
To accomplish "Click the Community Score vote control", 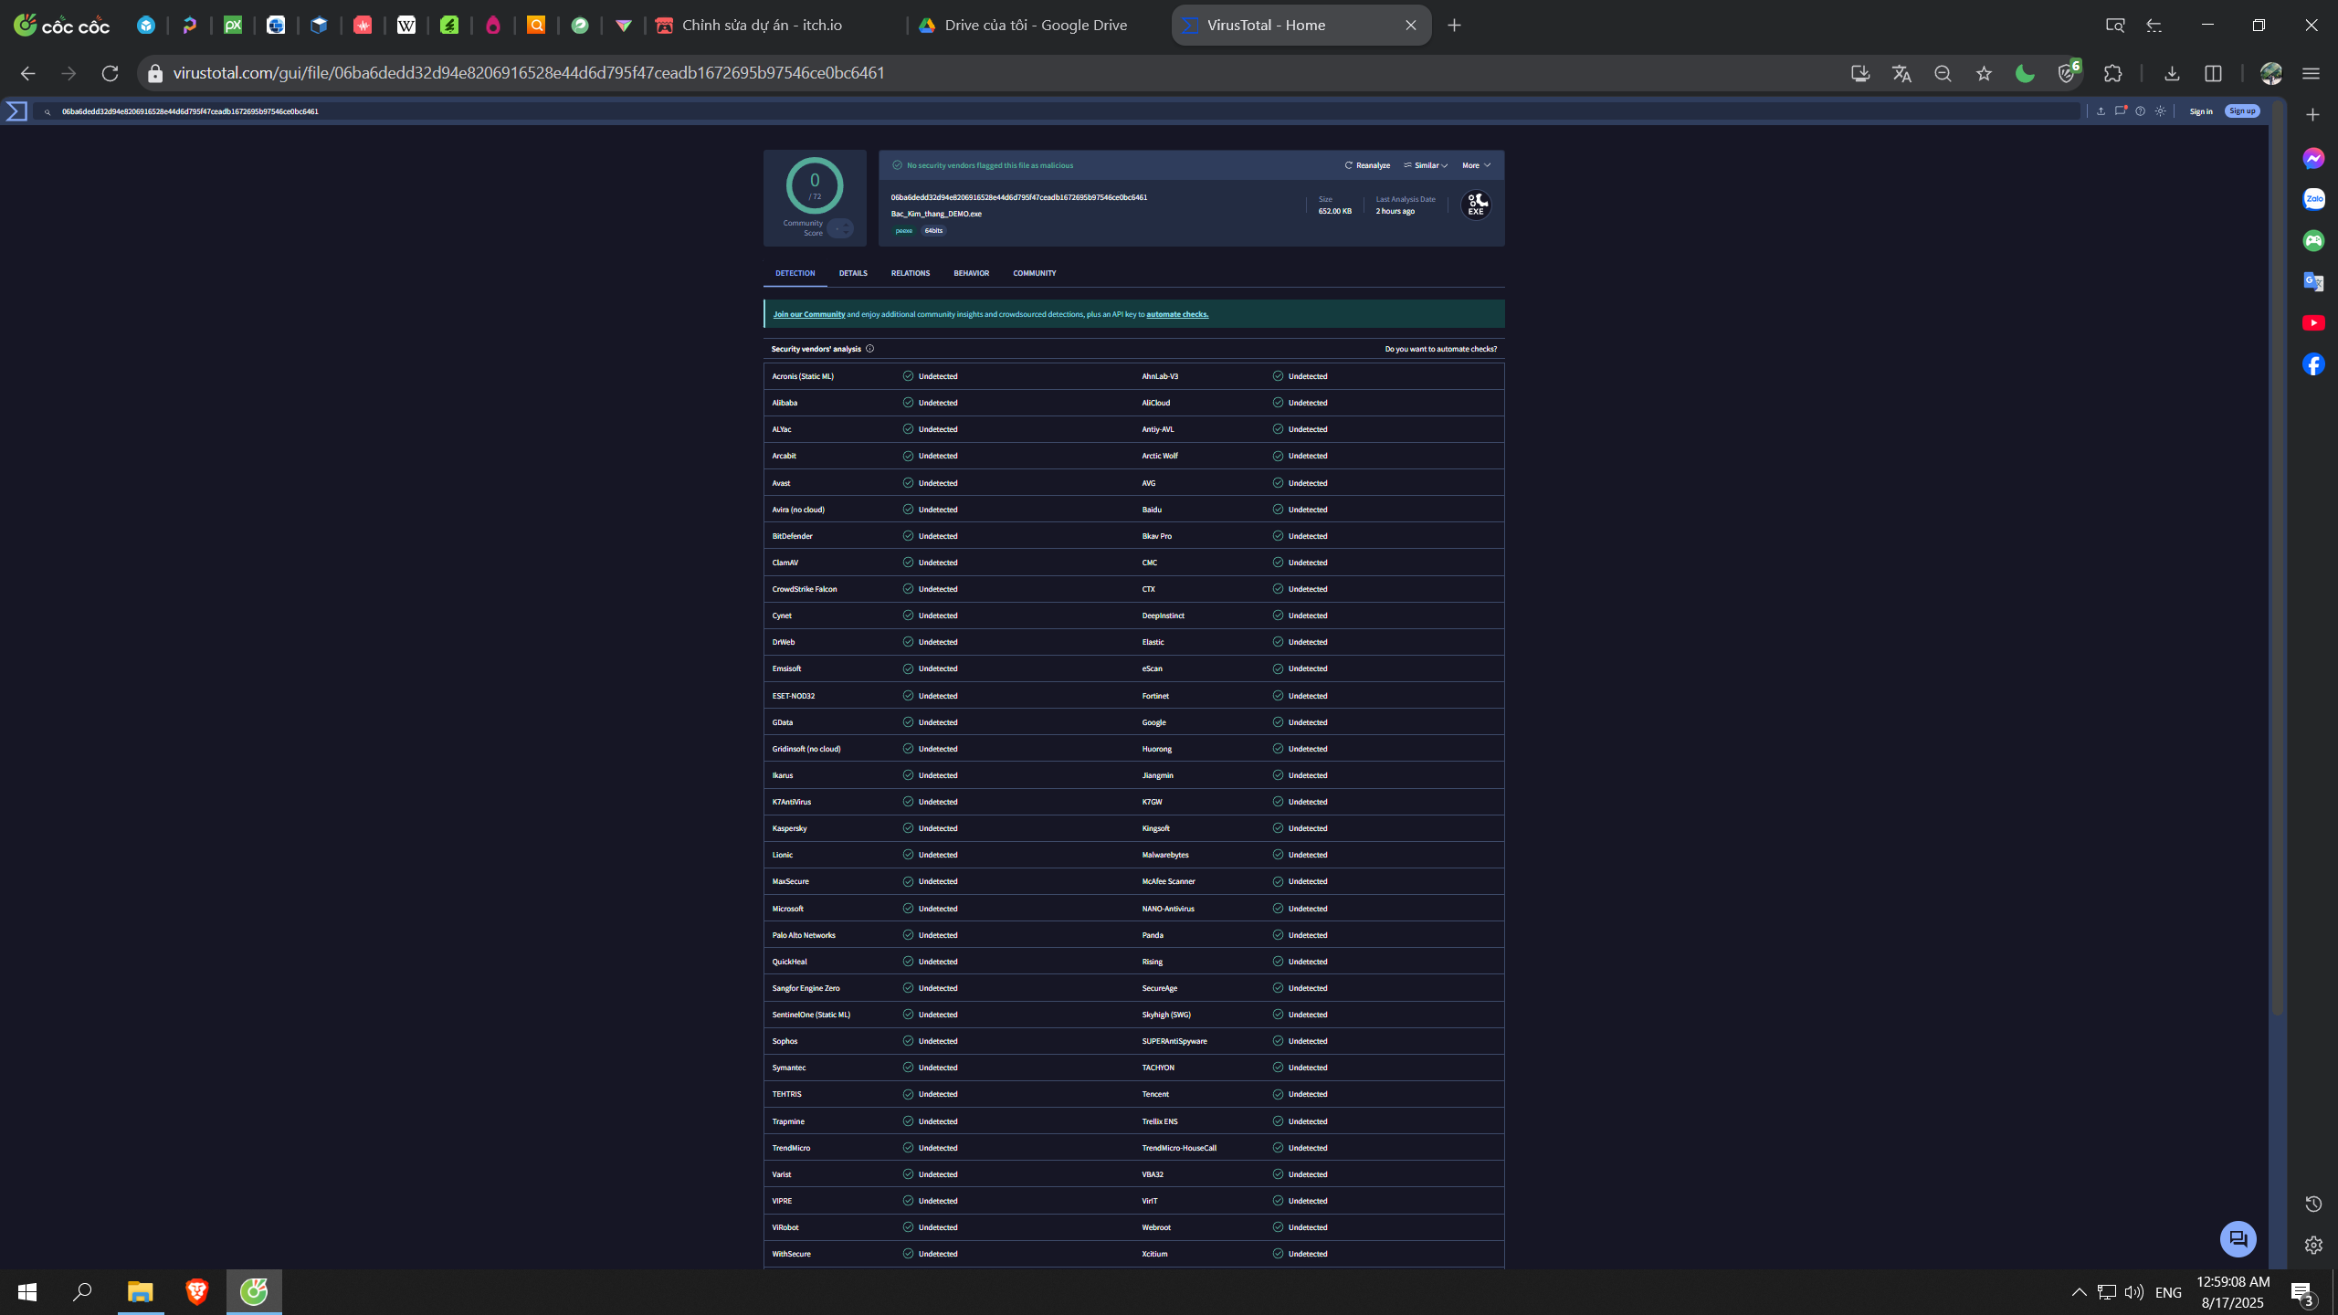I will pos(841,228).
